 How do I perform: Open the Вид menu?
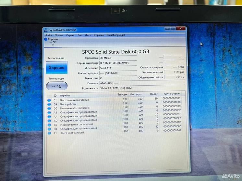pyautogui.click(x=80, y=35)
